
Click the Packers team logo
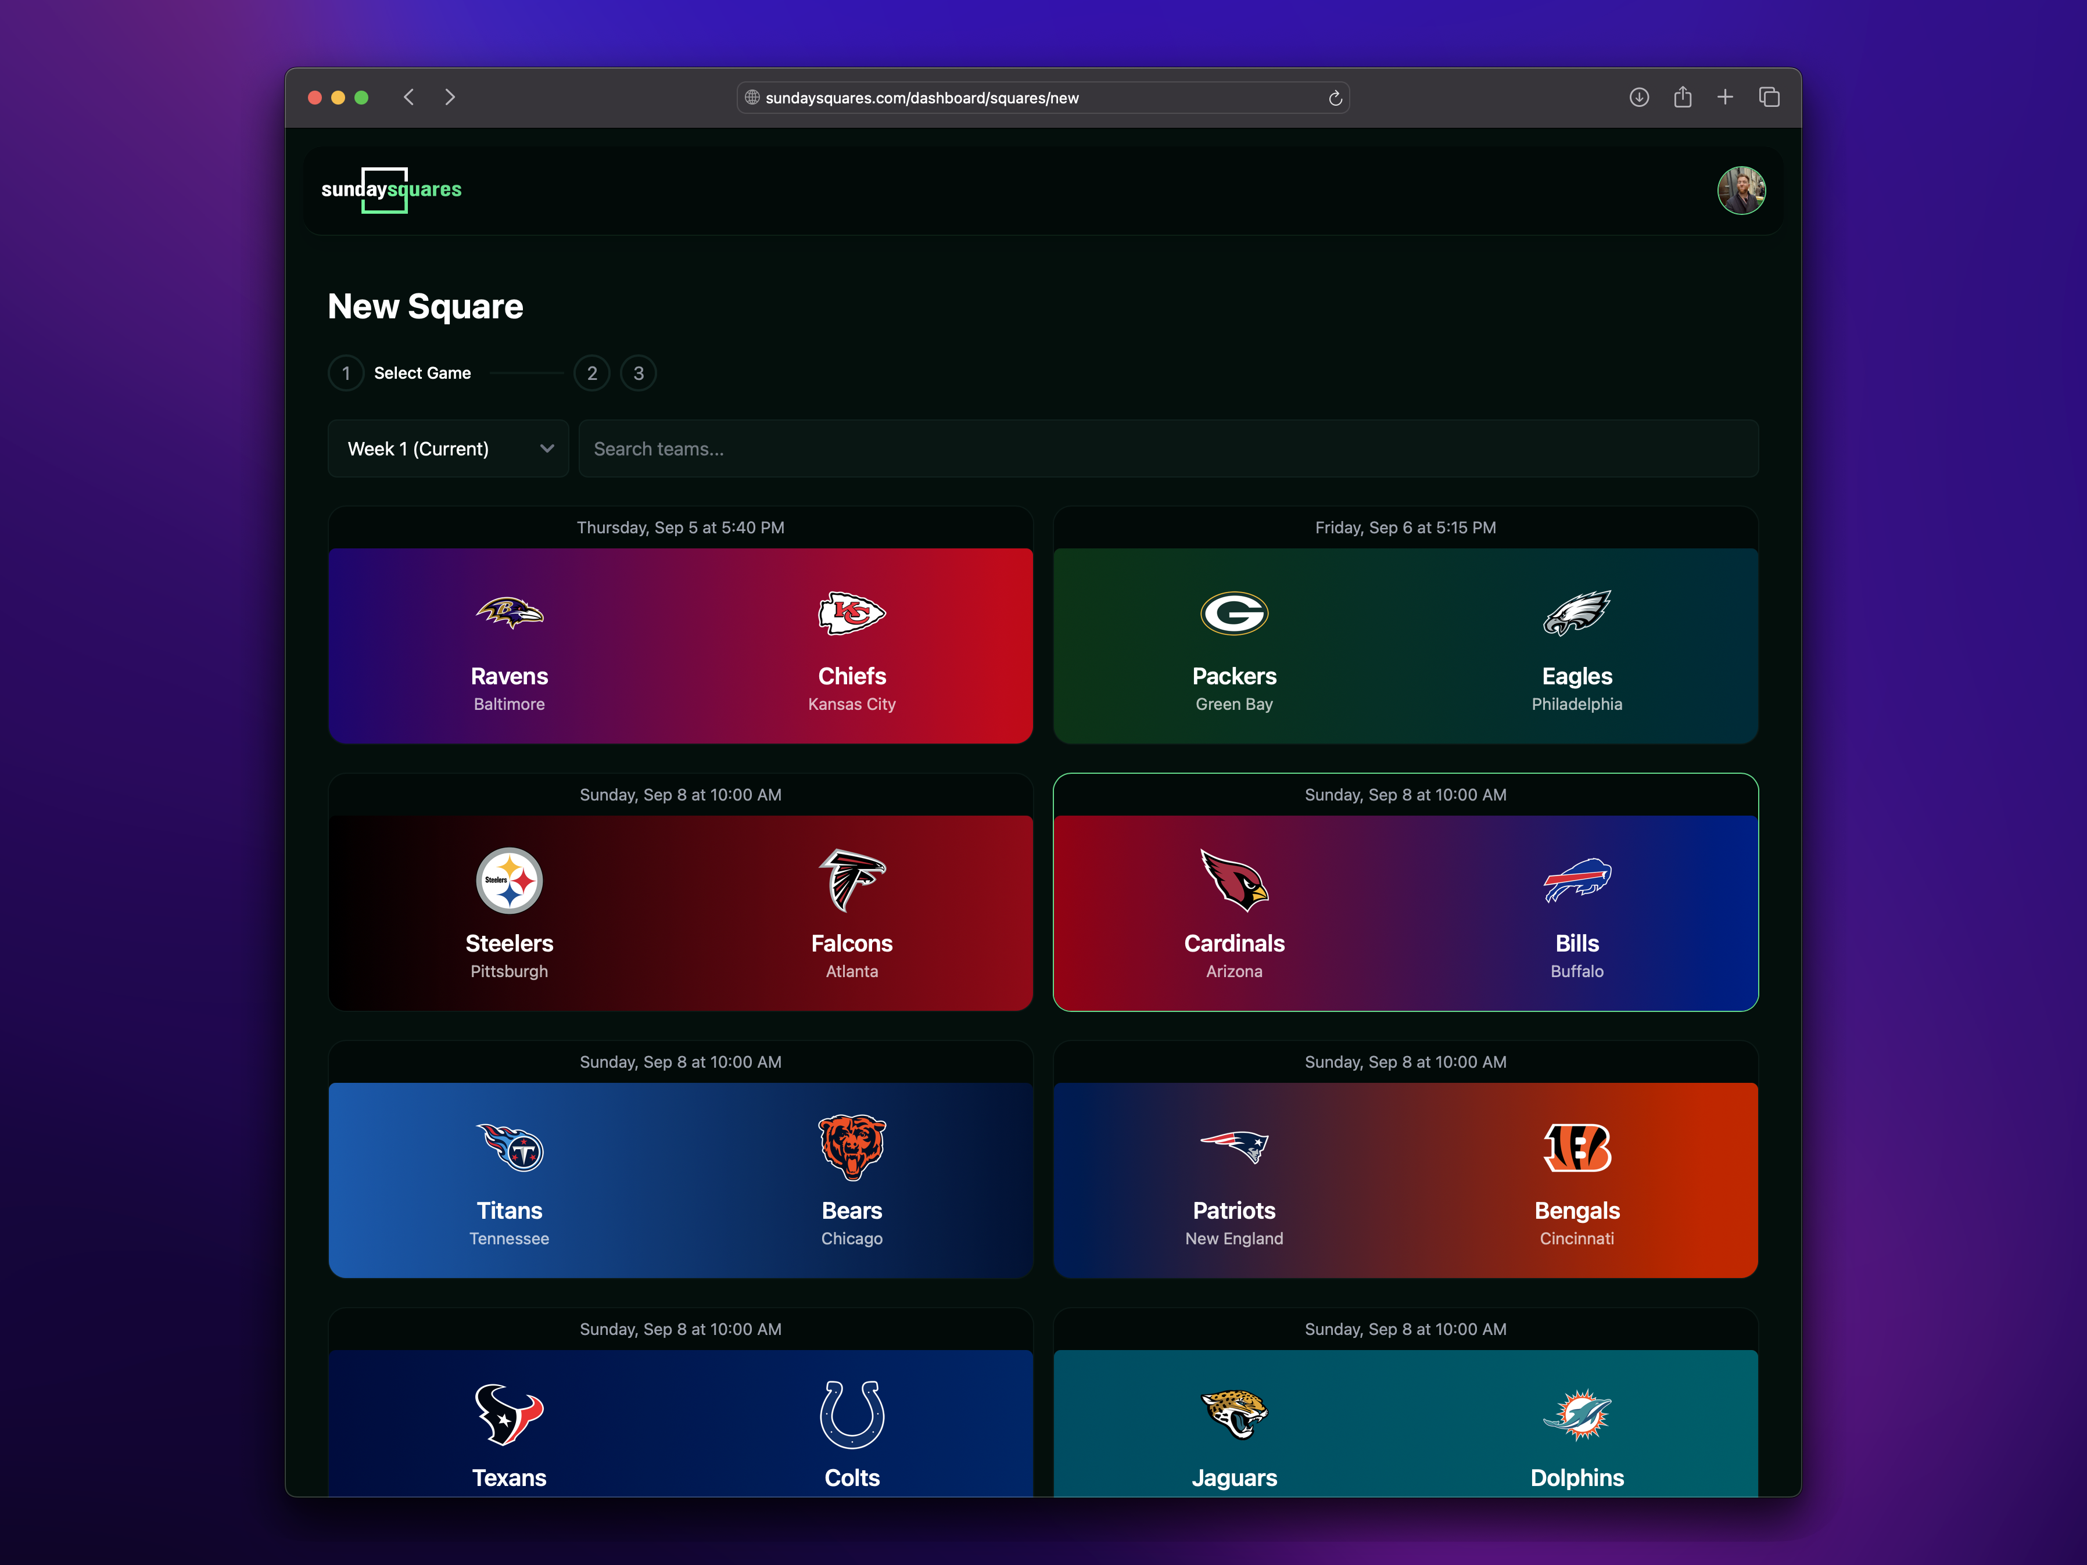coord(1234,613)
